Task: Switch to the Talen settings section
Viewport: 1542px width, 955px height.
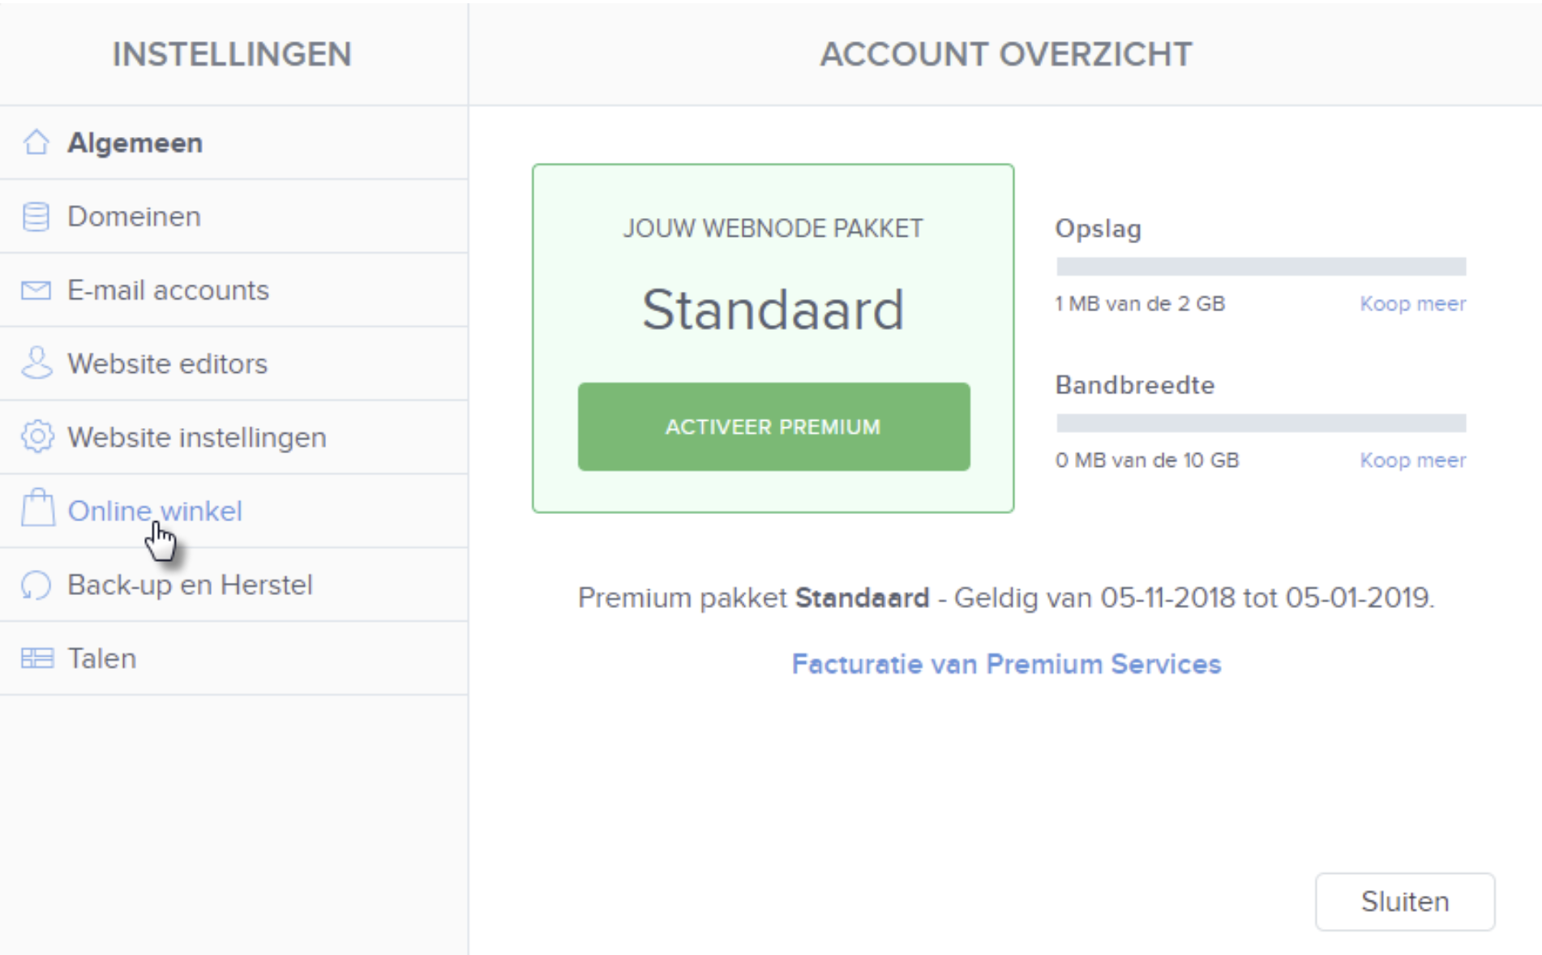Action: pyautogui.click(x=101, y=657)
